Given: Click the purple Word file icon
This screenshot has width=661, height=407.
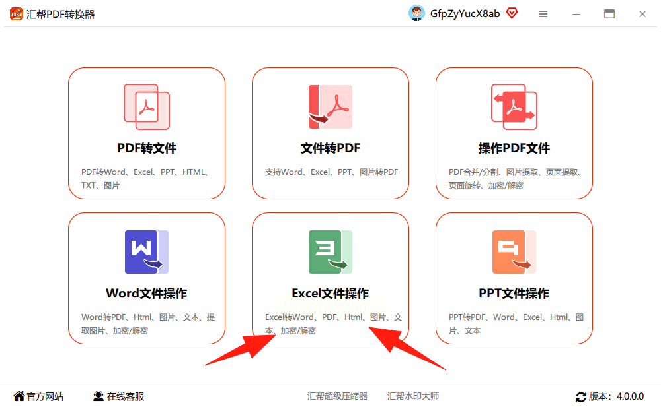Looking at the screenshot, I should (x=147, y=252).
